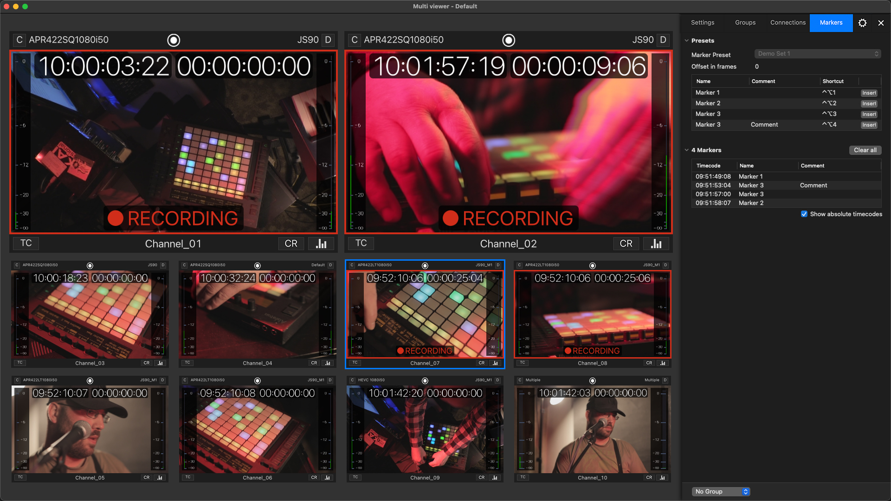891x501 pixels.
Task: Switch to the Groups tab
Action: (745, 23)
